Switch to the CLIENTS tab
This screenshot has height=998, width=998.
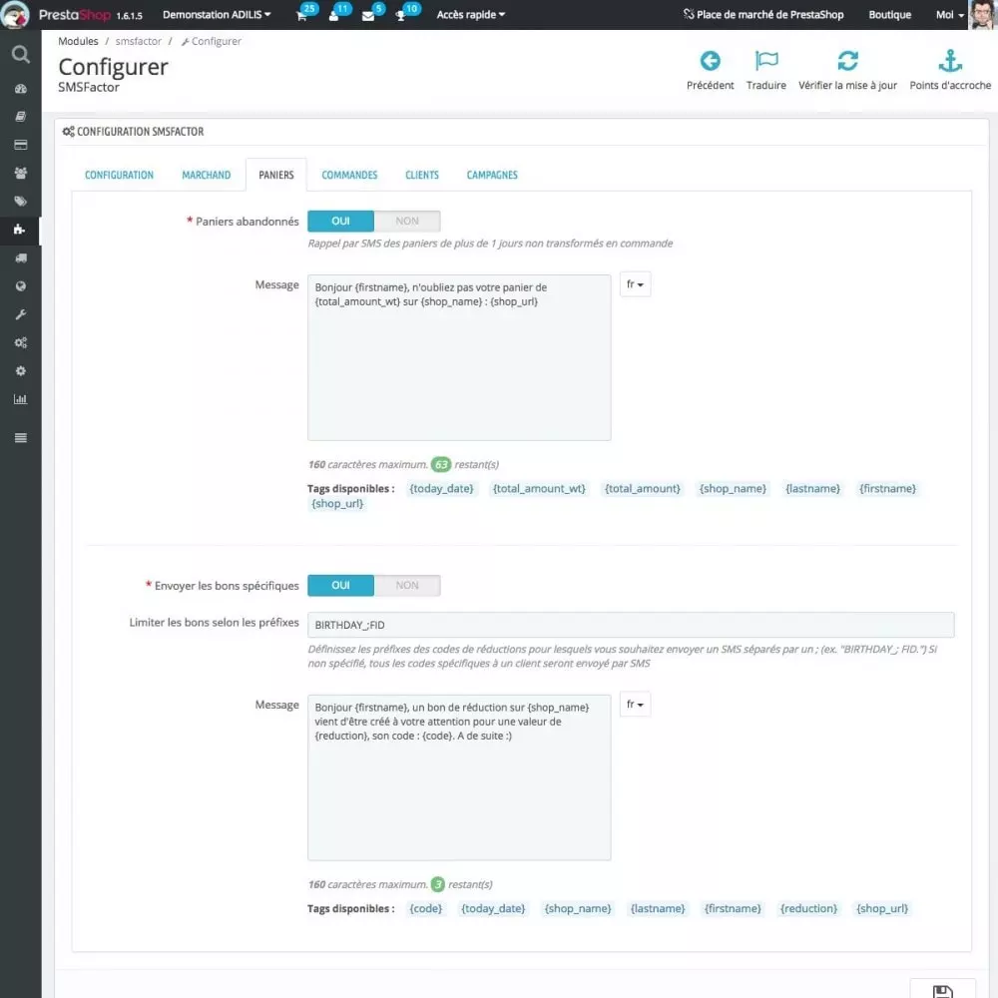pyautogui.click(x=422, y=175)
